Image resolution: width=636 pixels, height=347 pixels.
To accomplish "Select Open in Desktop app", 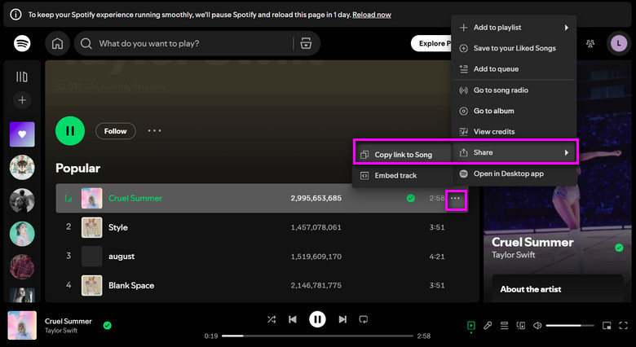I will point(514,173).
